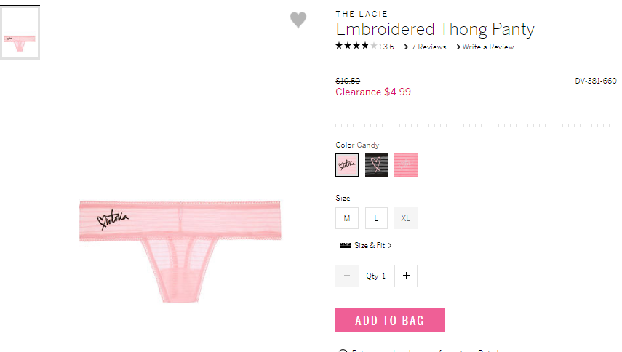Expand the Size & Fit chevron arrow
Viewport: 622px width, 352px height.
pyautogui.click(x=390, y=245)
